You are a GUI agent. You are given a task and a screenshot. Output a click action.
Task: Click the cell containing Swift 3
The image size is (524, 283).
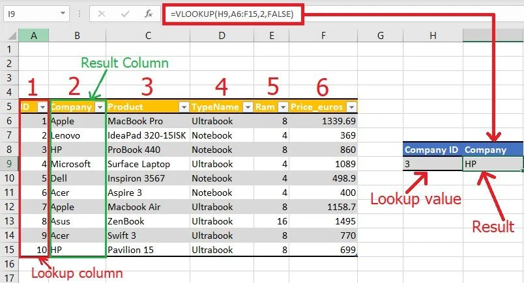point(148,236)
